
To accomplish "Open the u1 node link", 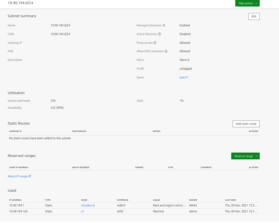I will coord(83,211).
